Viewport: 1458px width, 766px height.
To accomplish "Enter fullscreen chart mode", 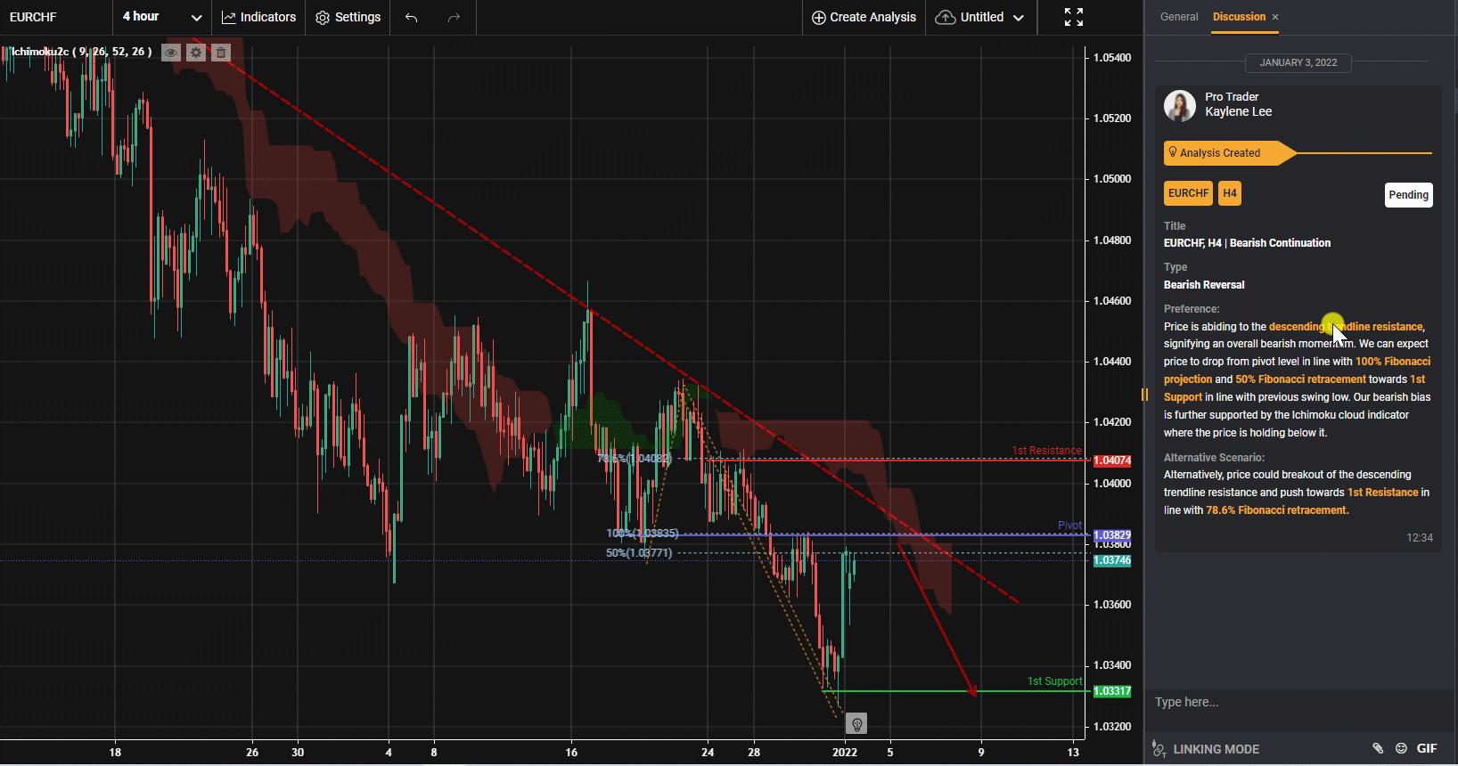I will coord(1074,17).
